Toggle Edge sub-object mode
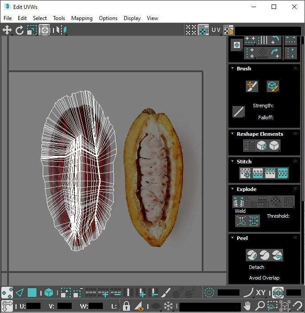 click(20, 293)
